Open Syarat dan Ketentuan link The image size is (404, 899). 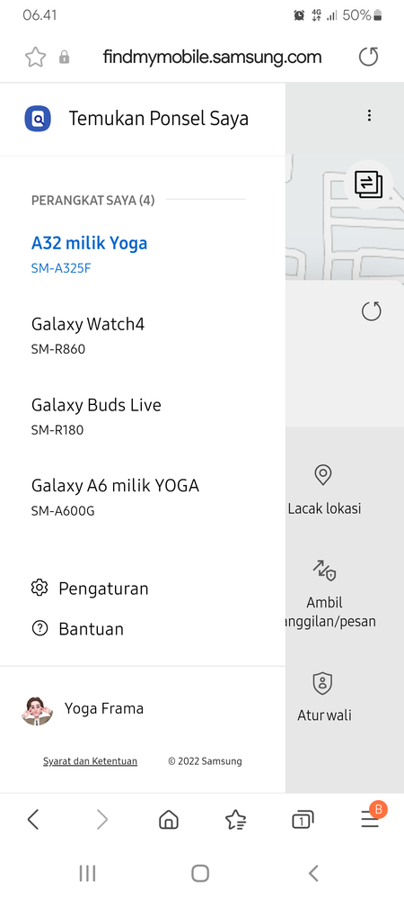pyautogui.click(x=91, y=761)
